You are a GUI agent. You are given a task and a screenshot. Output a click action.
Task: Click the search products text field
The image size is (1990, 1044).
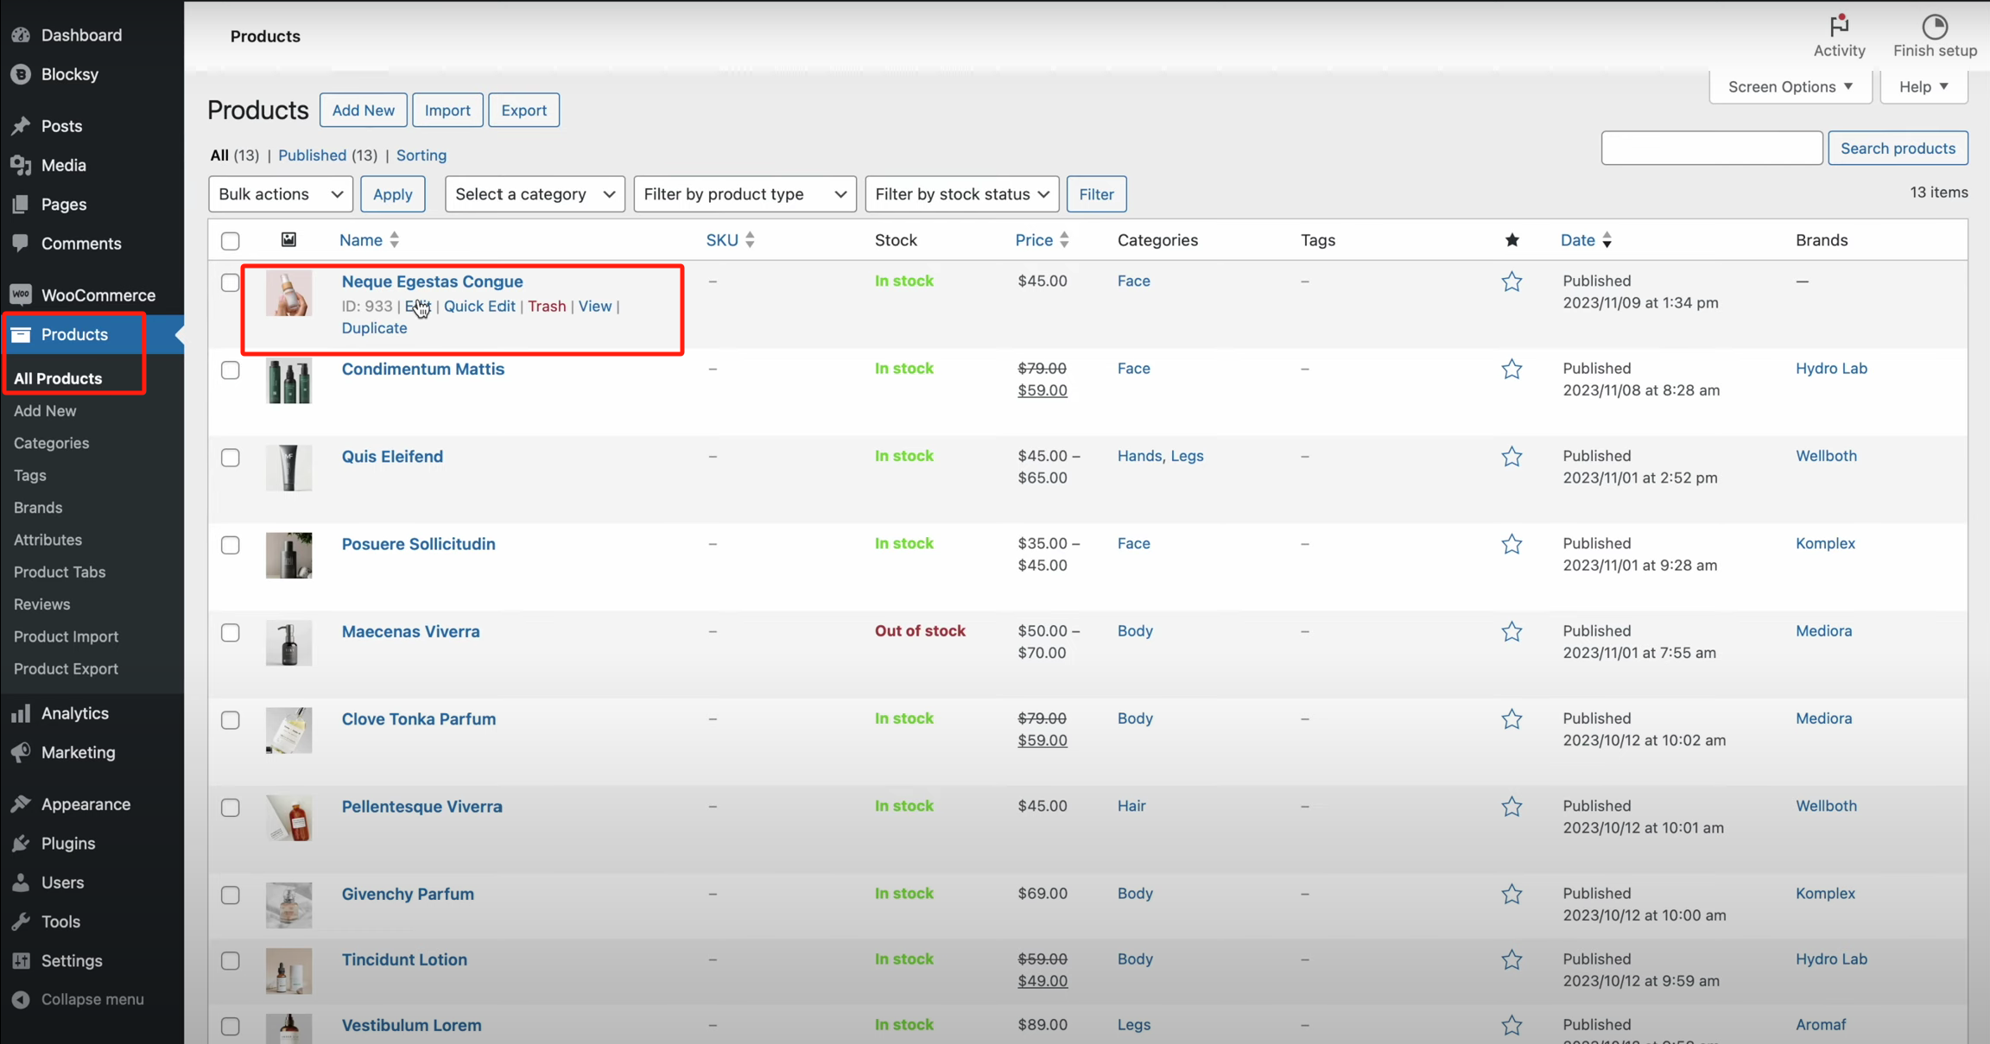point(1710,149)
